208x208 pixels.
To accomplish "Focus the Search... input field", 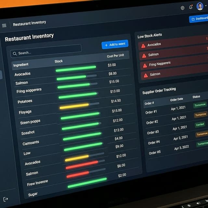I will tap(46, 51).
